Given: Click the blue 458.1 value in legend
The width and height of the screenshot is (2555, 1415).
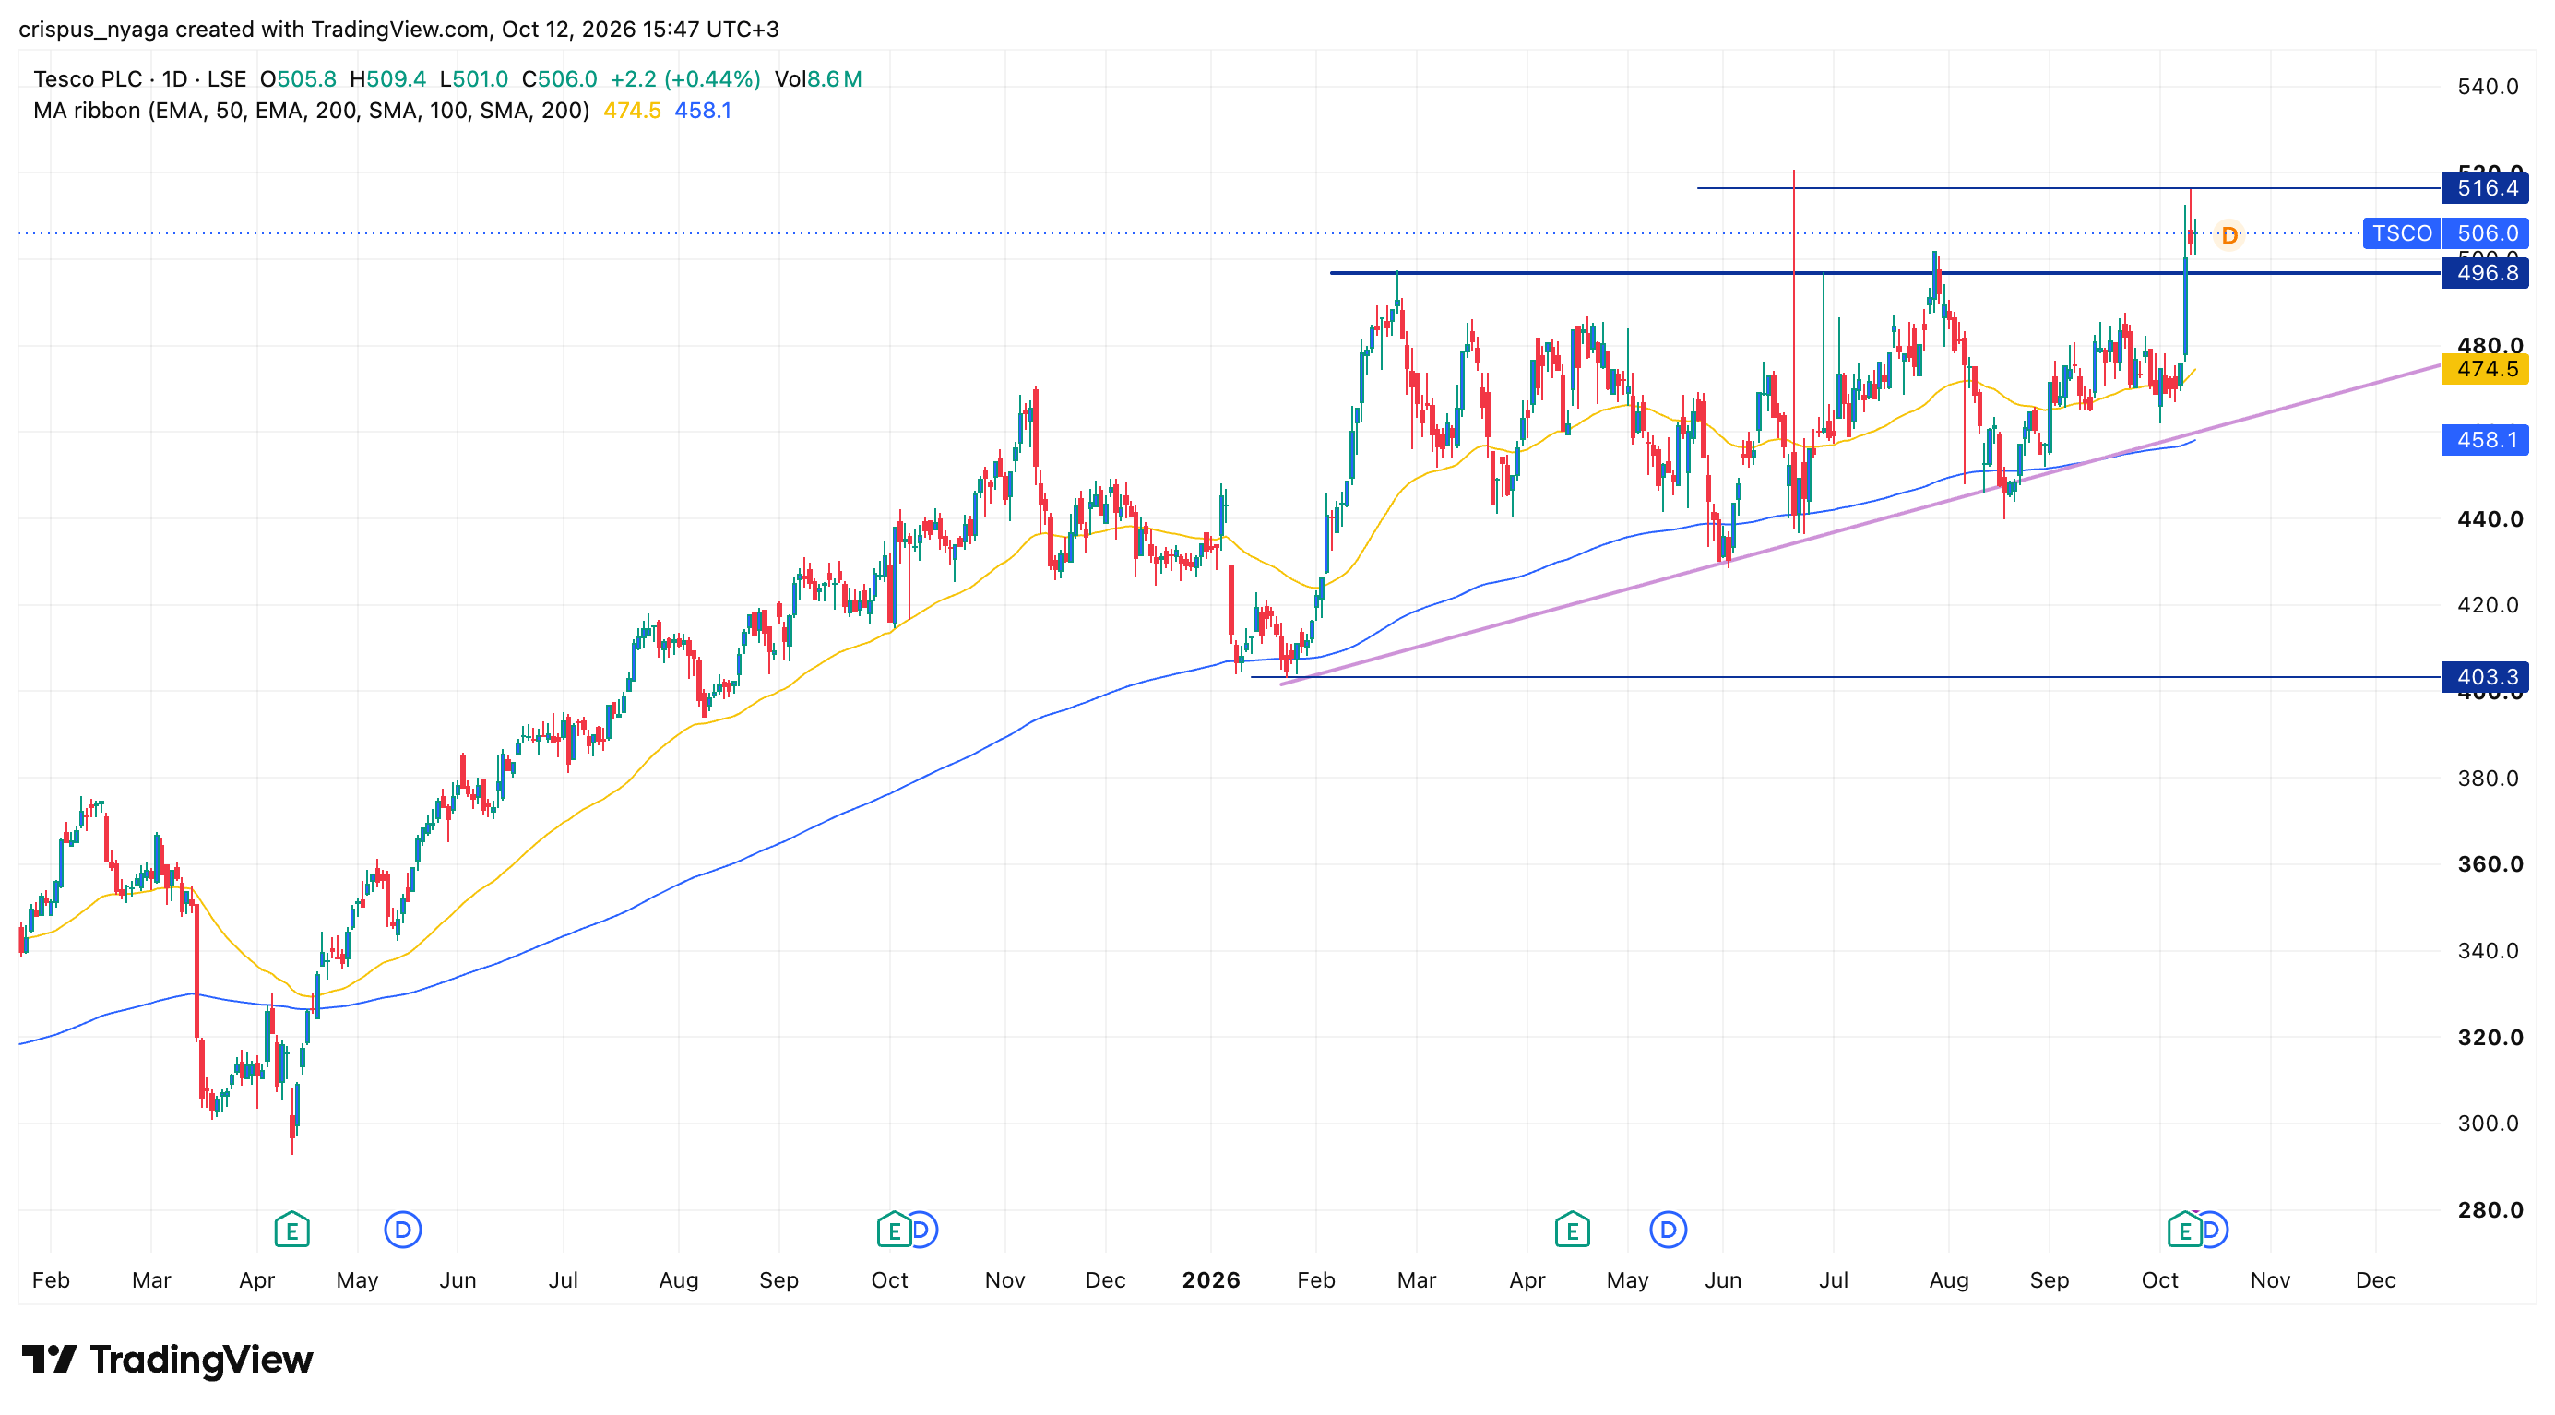Looking at the screenshot, I should click(702, 111).
